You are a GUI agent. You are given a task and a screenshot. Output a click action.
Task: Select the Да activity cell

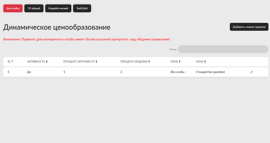[29, 72]
